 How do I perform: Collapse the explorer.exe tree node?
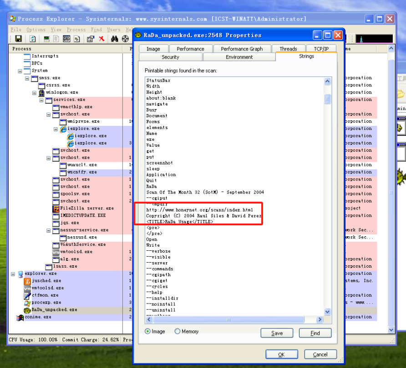pos(13,274)
